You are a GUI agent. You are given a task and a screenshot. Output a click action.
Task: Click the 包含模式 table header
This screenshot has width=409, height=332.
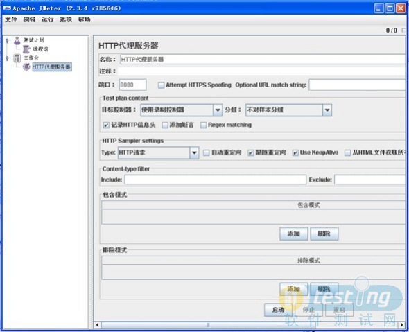[x=253, y=205]
